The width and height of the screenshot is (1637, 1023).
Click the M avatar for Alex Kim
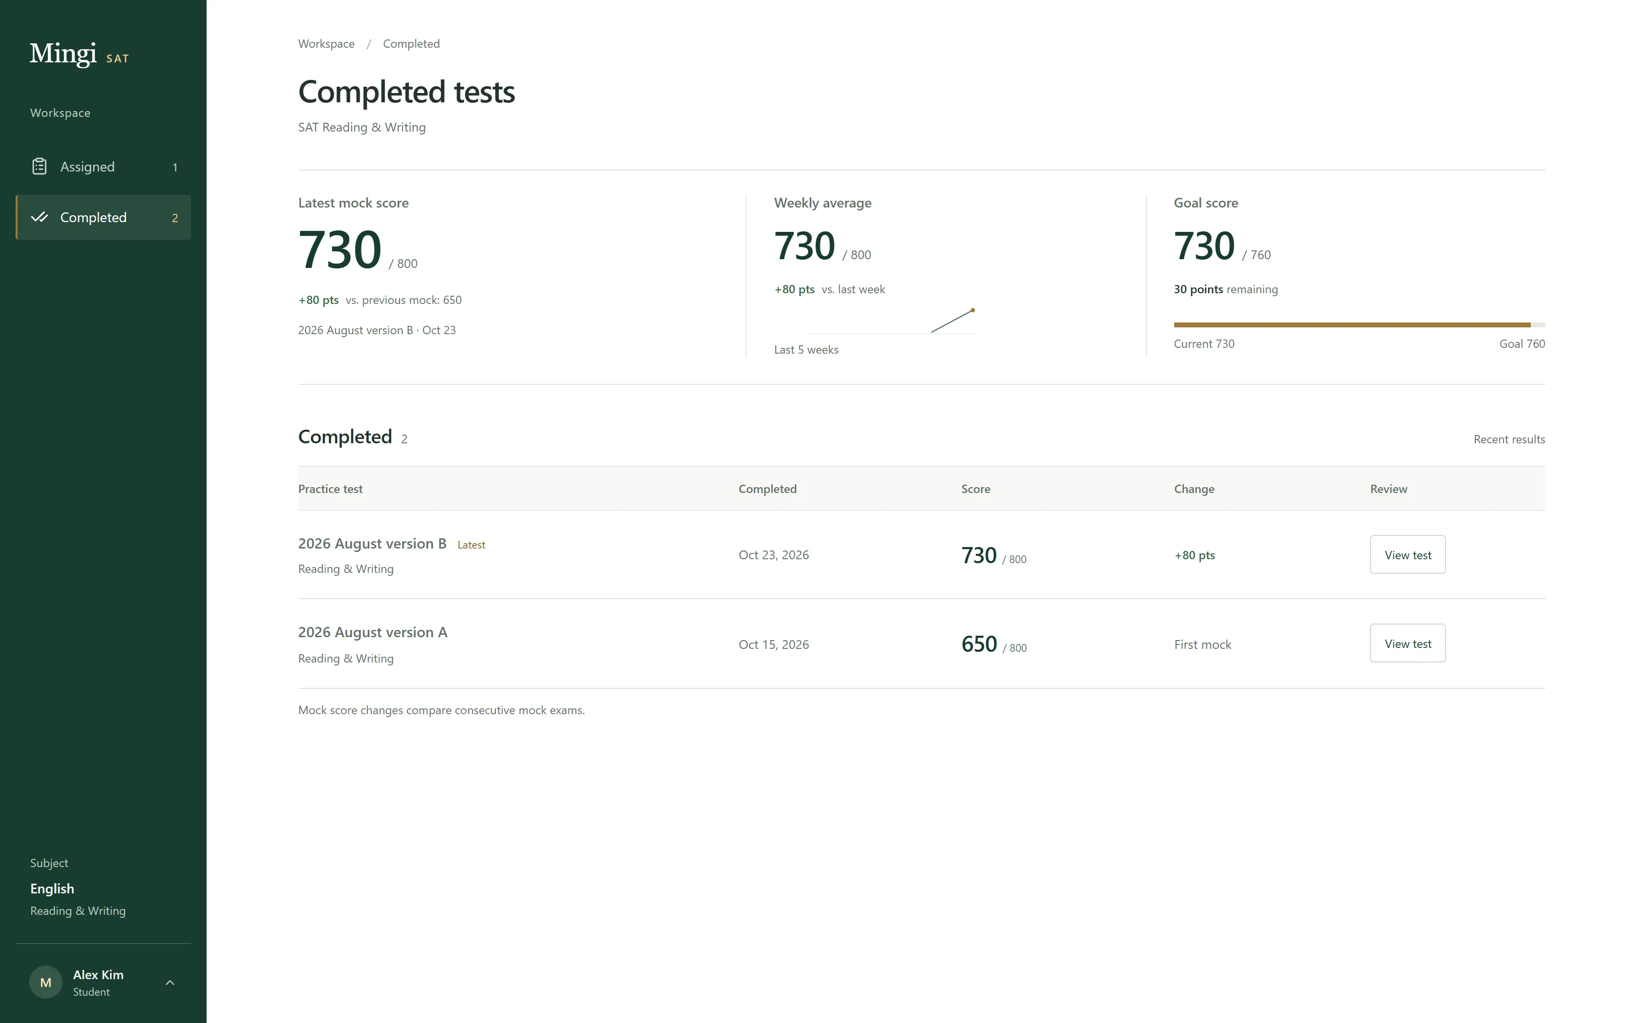click(46, 983)
